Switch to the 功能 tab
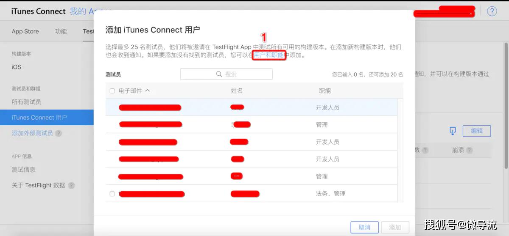 tap(61, 31)
